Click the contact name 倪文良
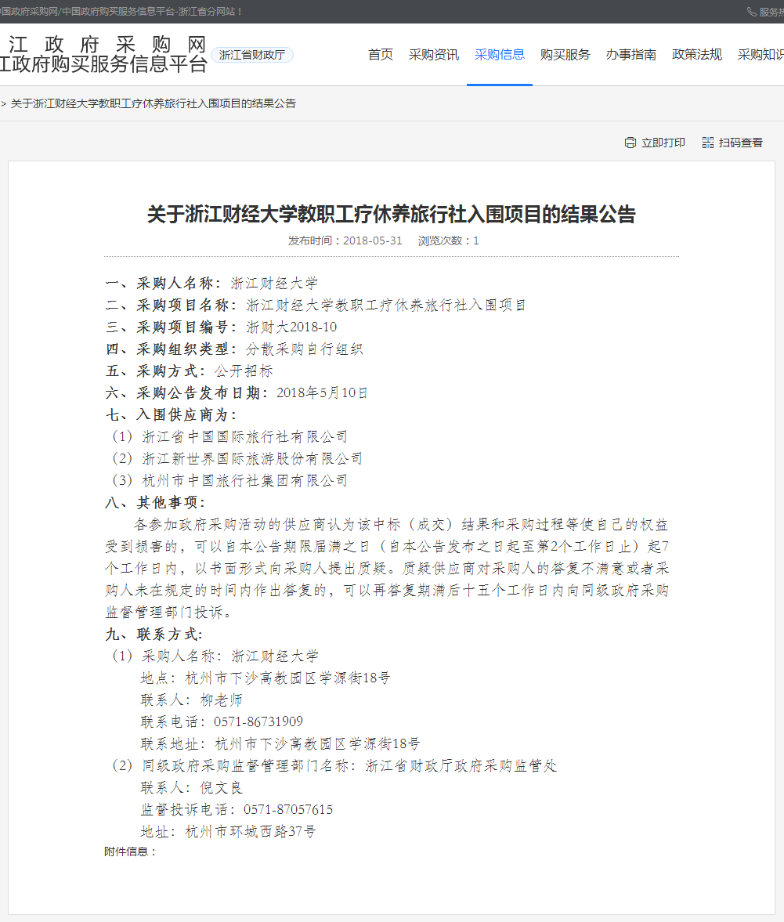This screenshot has height=922, width=784. pyautogui.click(x=222, y=788)
